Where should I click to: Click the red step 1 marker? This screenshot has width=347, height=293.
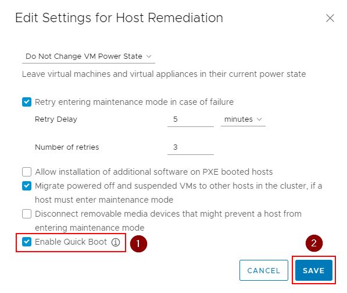tap(138, 243)
